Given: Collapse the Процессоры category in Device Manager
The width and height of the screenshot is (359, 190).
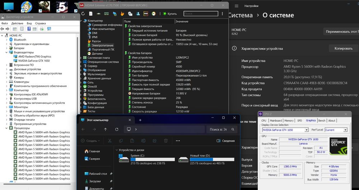Looking at the screenshot, I should click(6, 128).
